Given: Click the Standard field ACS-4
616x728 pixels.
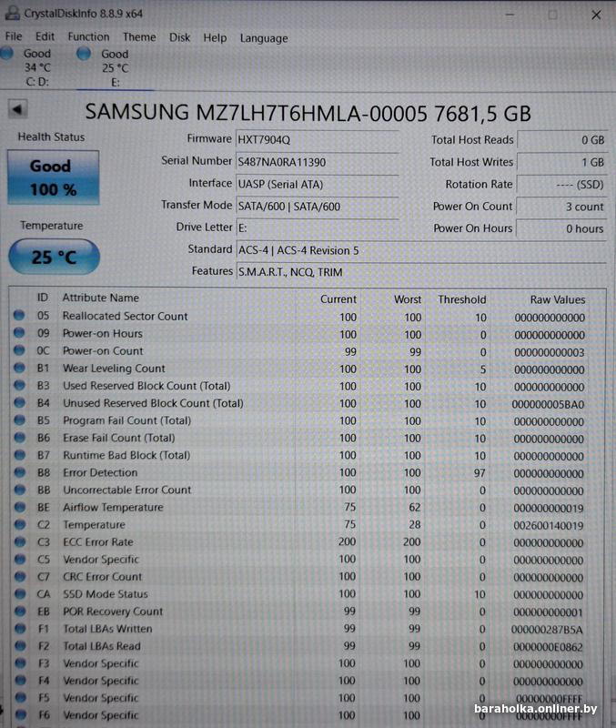Looking at the screenshot, I should pyautogui.click(x=421, y=251).
